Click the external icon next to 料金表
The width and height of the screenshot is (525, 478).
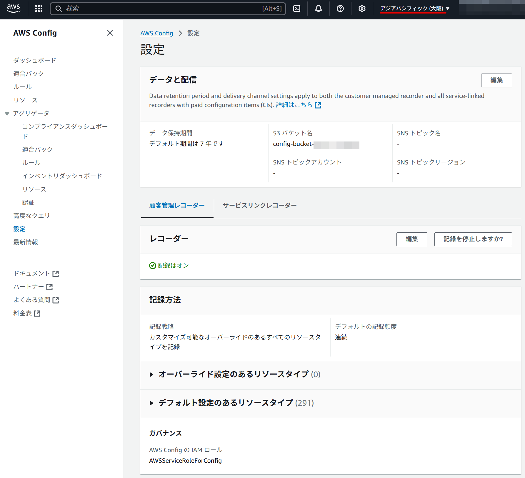(37, 313)
